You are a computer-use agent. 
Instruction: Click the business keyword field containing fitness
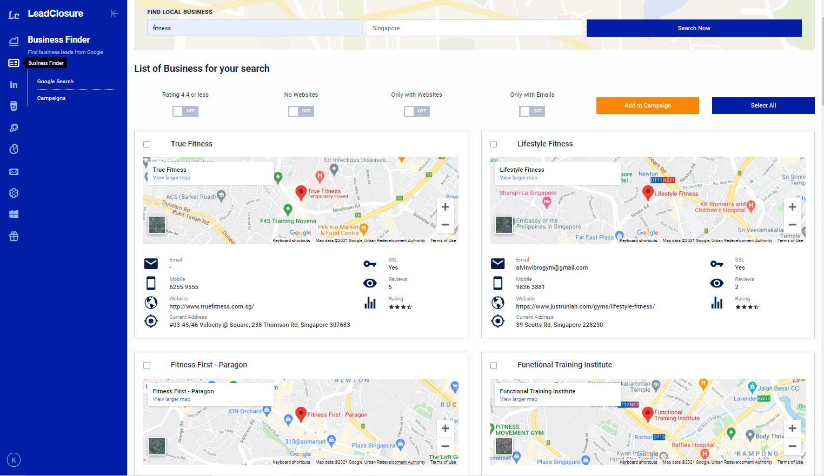tap(255, 28)
